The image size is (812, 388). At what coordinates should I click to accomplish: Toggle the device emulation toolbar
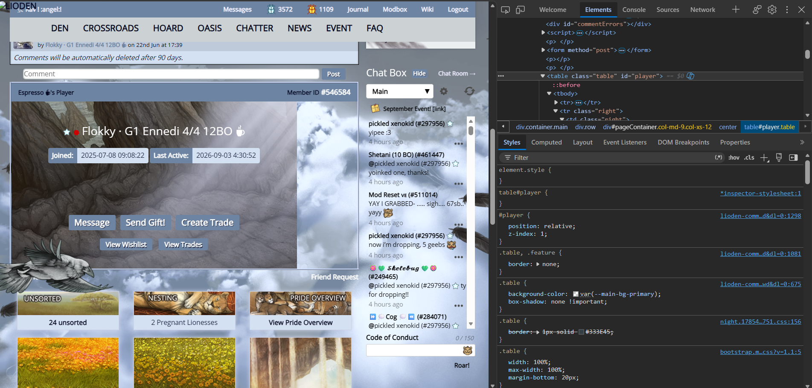click(520, 9)
